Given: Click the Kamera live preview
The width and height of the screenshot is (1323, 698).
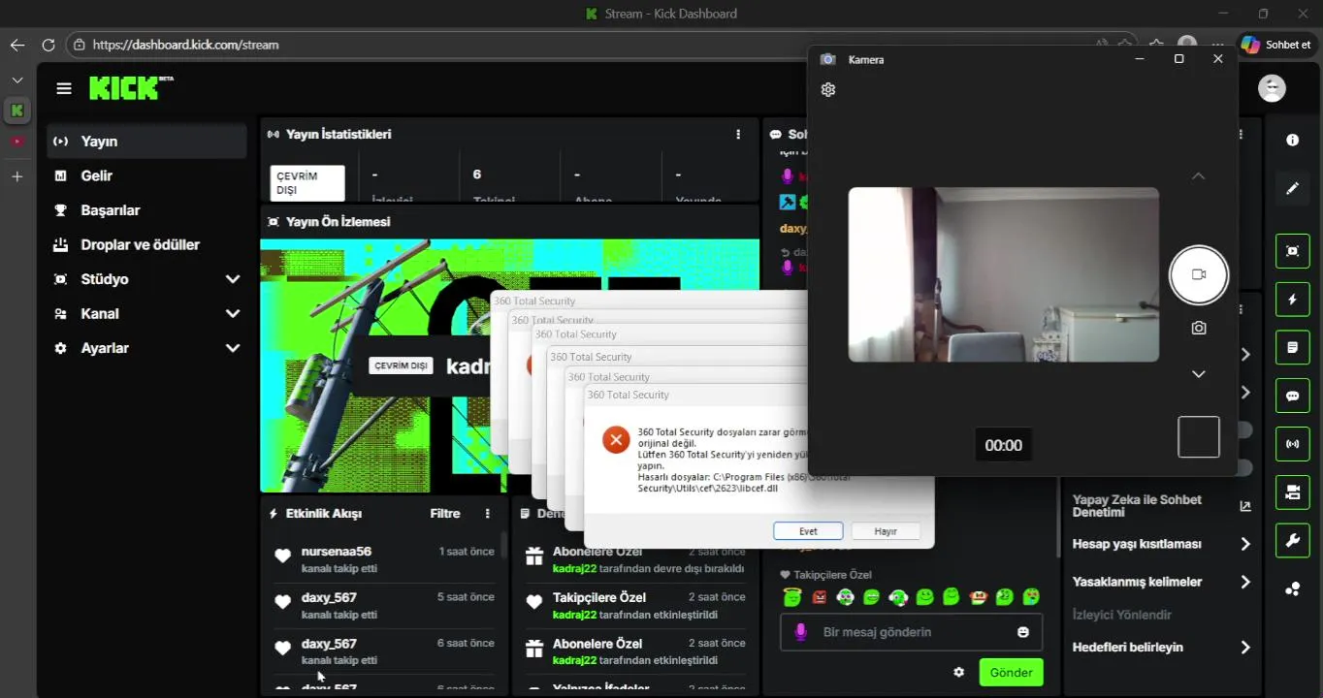Looking at the screenshot, I should click(1003, 275).
